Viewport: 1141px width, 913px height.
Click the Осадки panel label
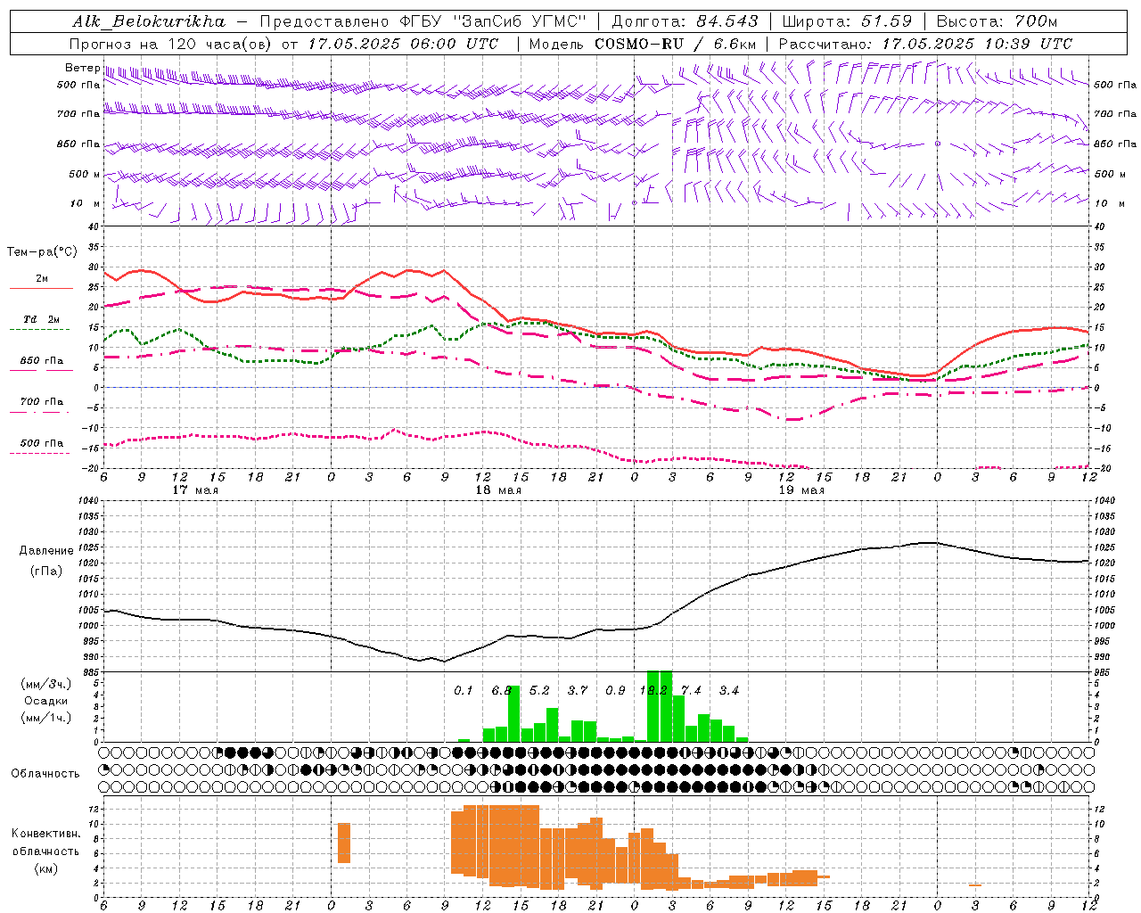(45, 701)
